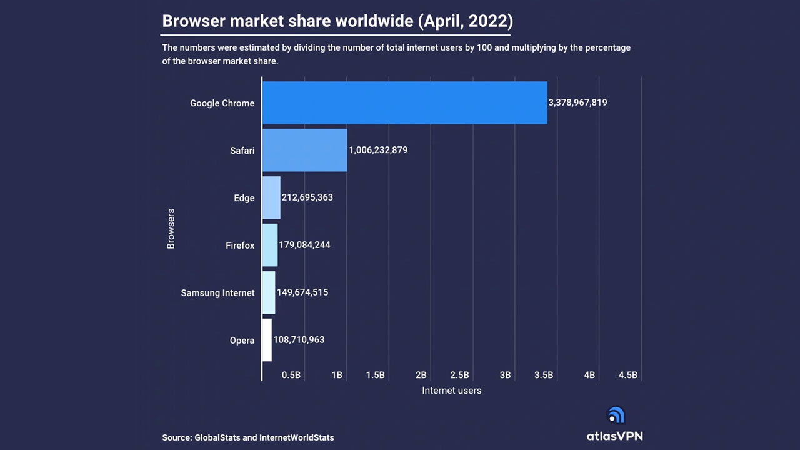Click the chart title text
The height and width of the screenshot is (450, 800).
[x=337, y=21]
